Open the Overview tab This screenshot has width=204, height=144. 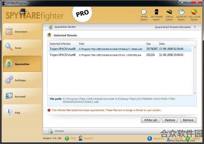tap(22, 32)
